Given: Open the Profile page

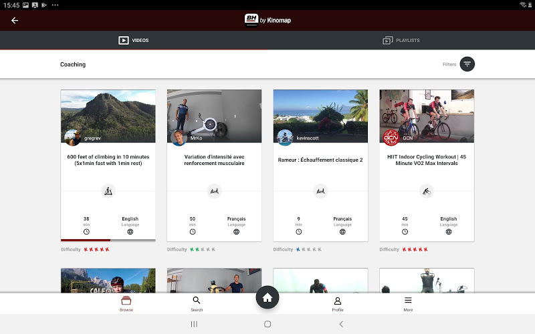Looking at the screenshot, I should coord(338,303).
